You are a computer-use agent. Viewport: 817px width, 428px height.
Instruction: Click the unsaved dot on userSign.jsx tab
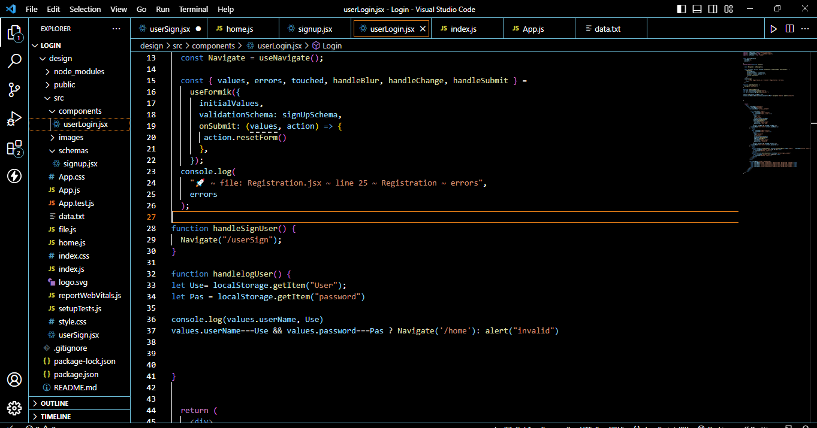(x=198, y=29)
